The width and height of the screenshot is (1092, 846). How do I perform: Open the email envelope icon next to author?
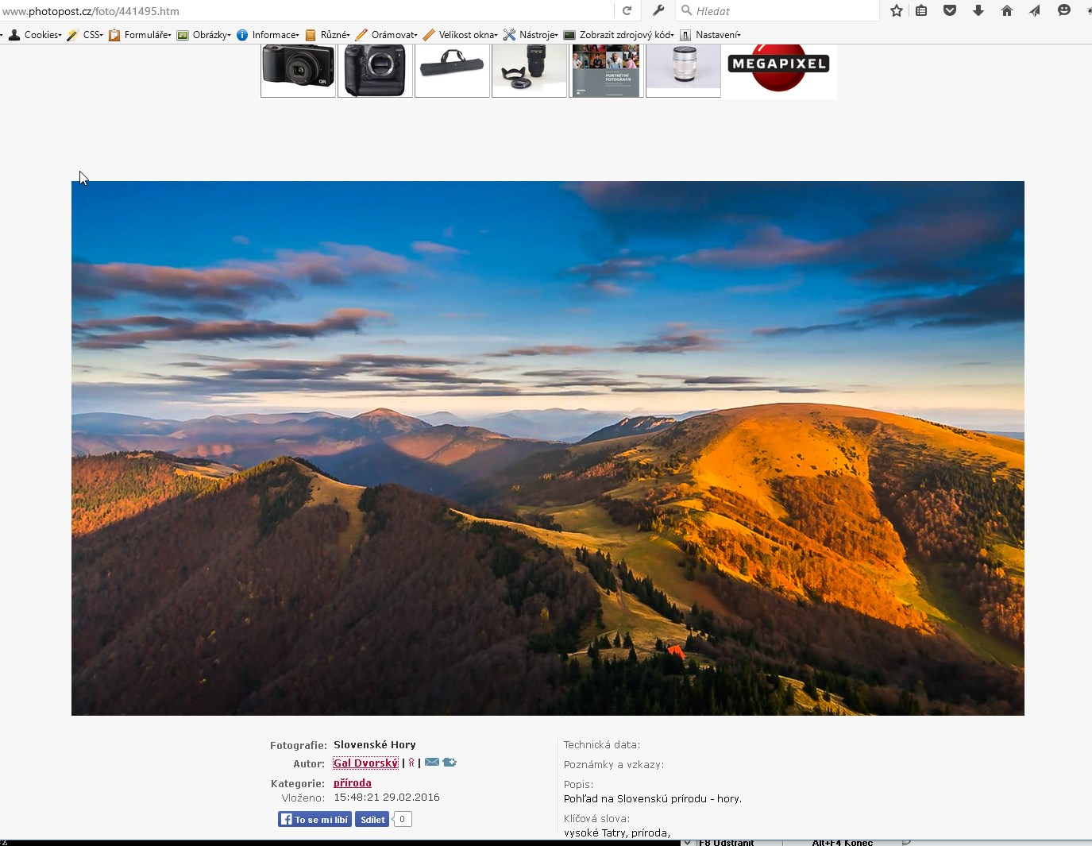point(431,762)
